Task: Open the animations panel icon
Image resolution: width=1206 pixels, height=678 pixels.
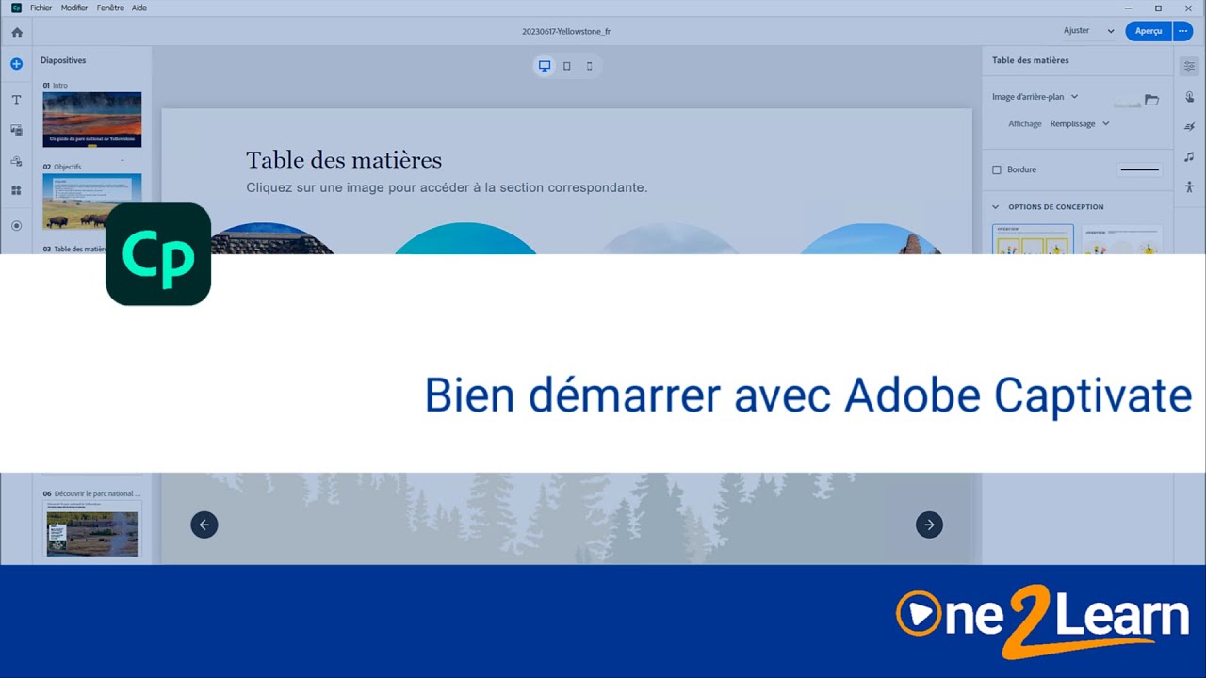Action: tap(1189, 126)
